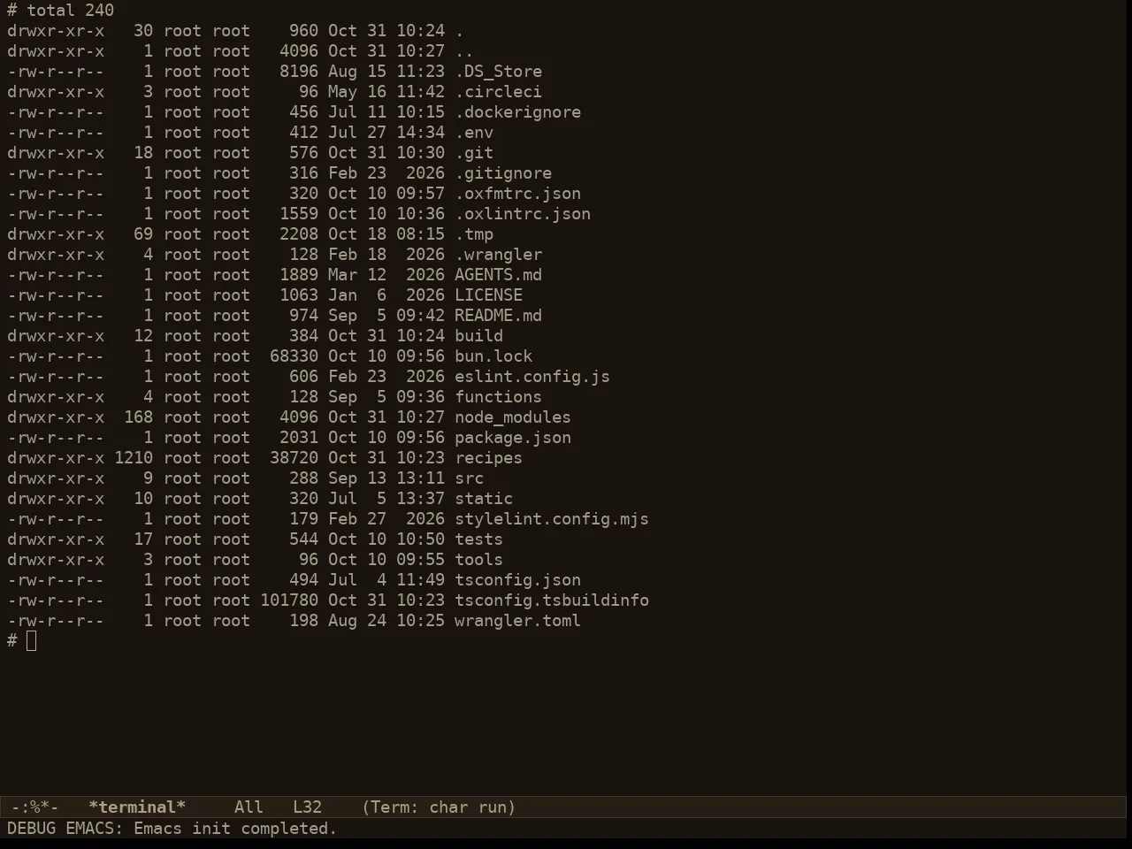Click size 38720 in the recipes row
The image size is (1132, 849).
pos(294,458)
